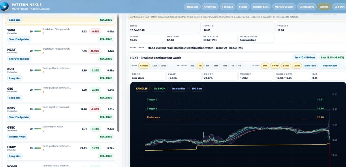Click YMM's Short/hedge bias badge
This screenshot has height=167, width=346.
19,39
